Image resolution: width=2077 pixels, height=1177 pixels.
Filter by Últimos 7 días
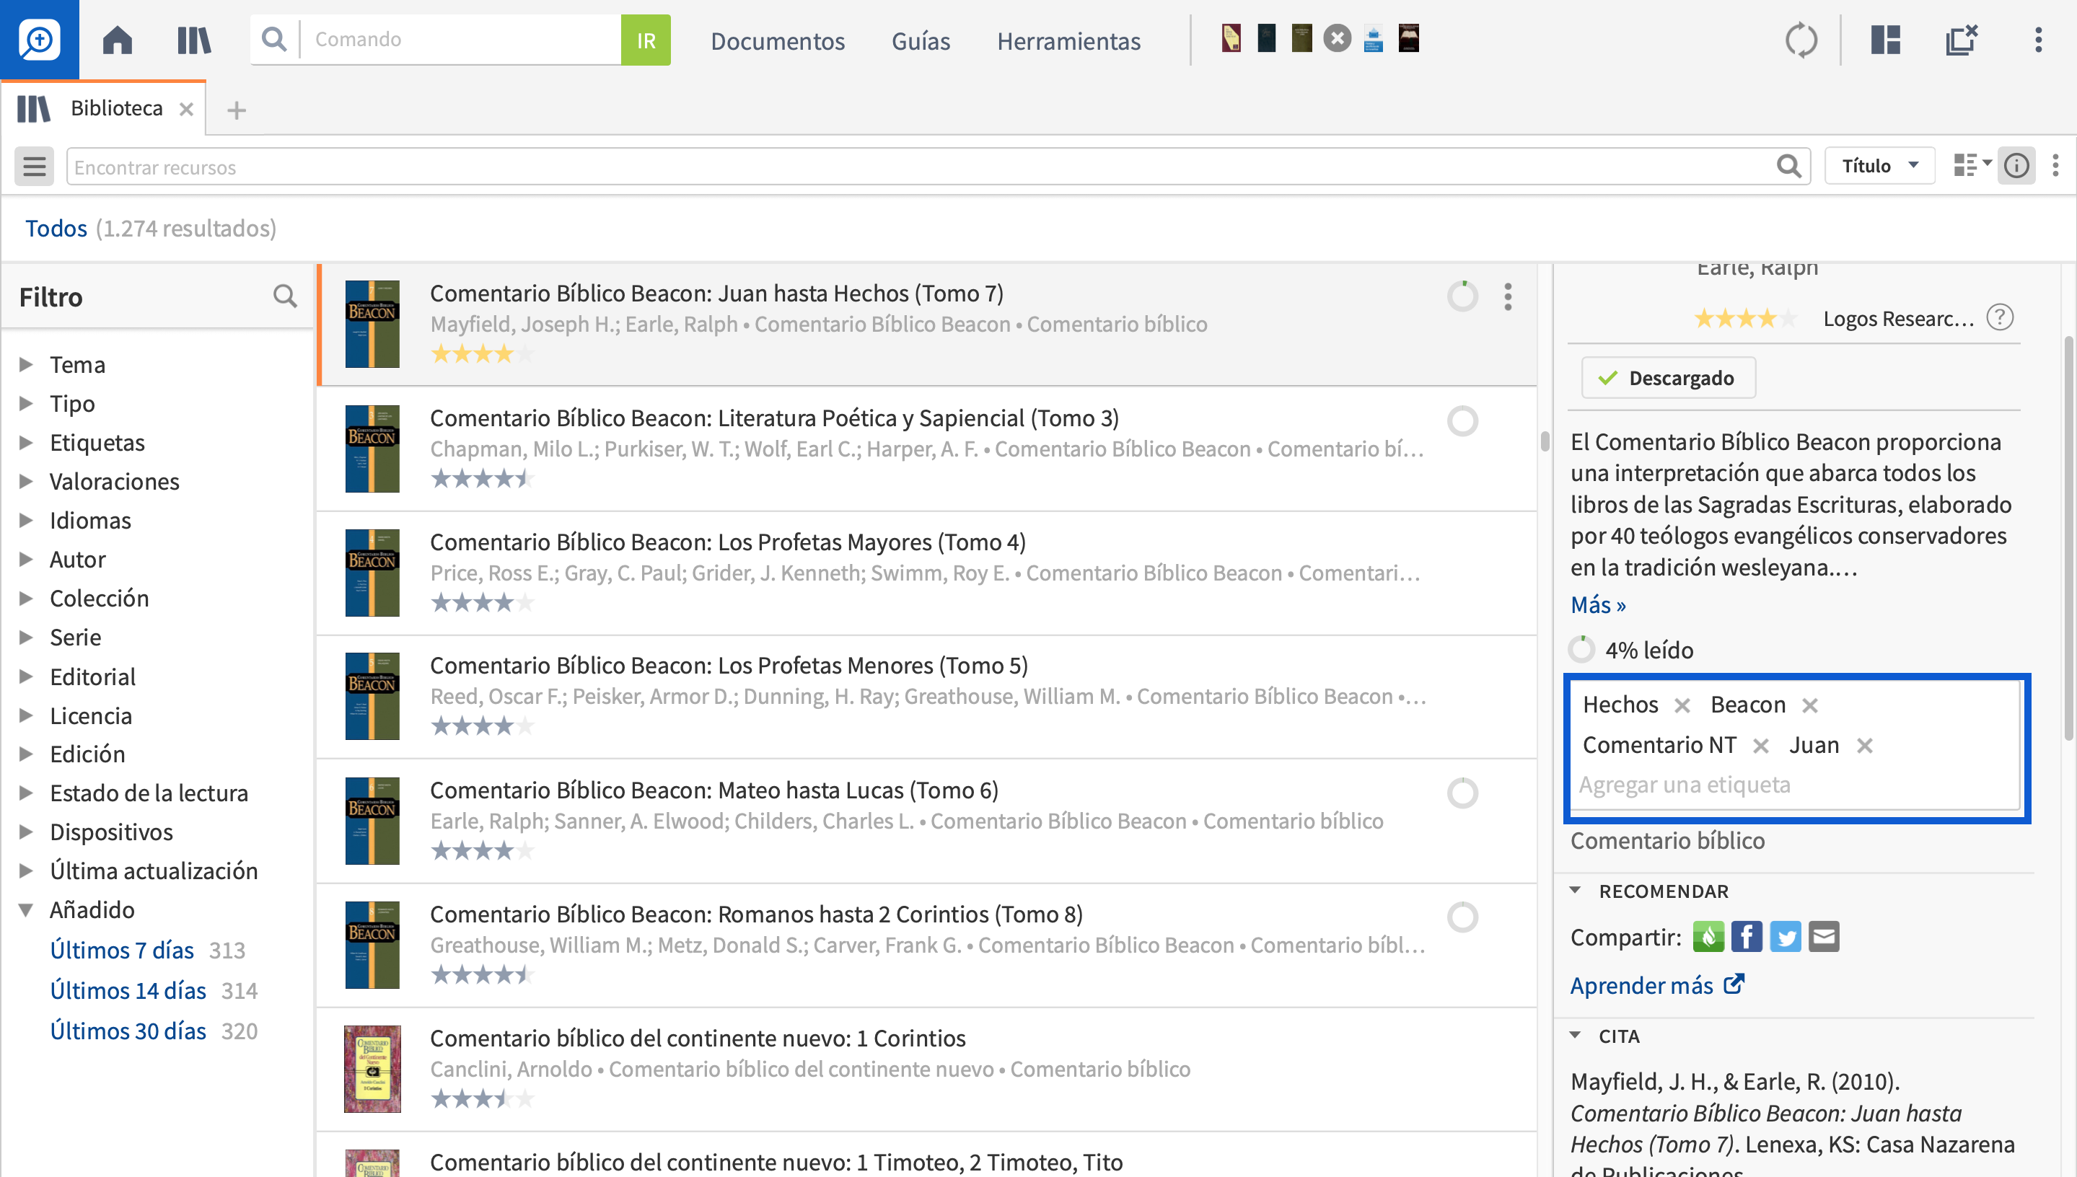click(x=121, y=950)
